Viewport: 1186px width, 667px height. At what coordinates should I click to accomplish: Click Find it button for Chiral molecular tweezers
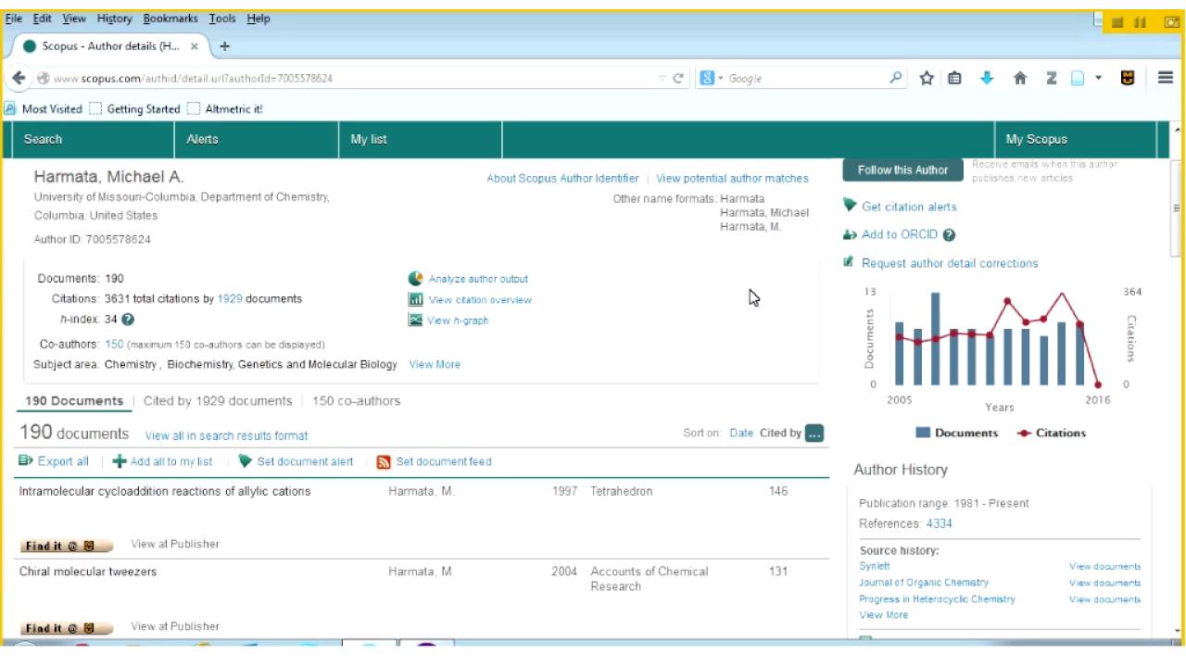[66, 628]
